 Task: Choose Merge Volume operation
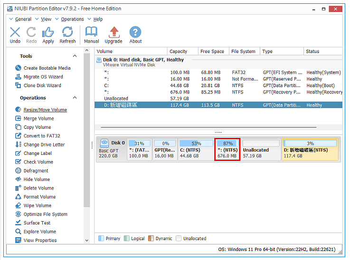pos(35,118)
